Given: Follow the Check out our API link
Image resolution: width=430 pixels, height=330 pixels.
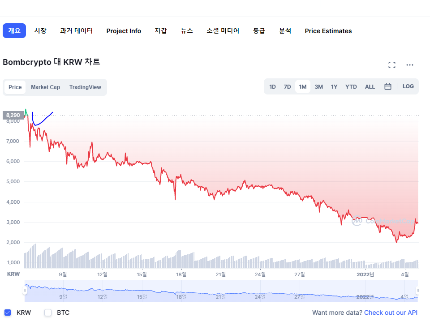Looking at the screenshot, I should coord(391,313).
